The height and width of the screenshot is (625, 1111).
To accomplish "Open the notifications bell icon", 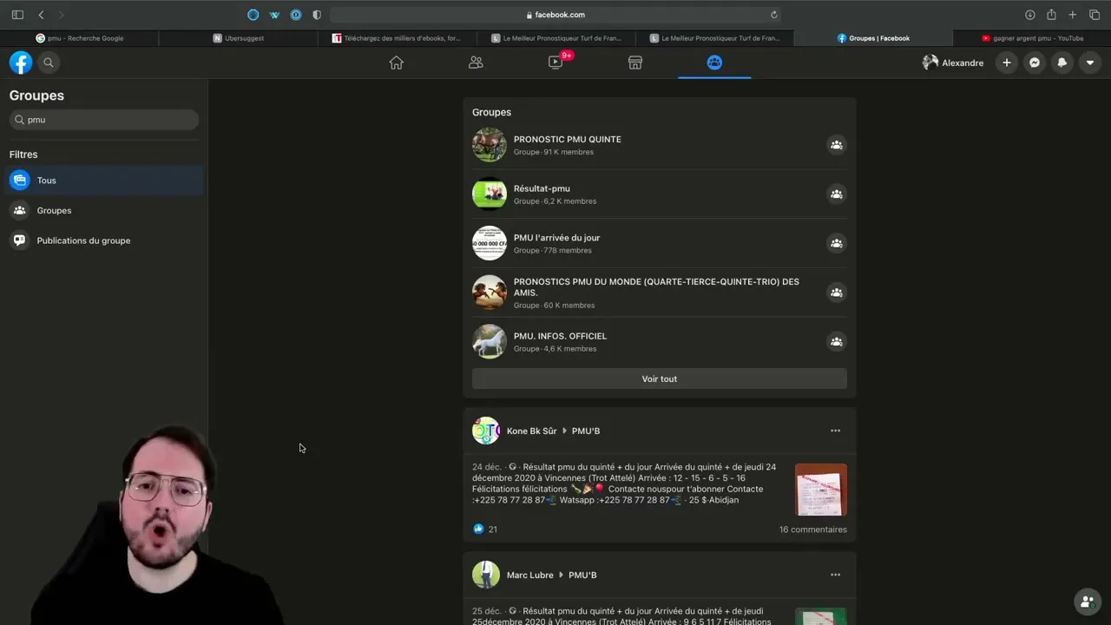I will click(x=1062, y=62).
